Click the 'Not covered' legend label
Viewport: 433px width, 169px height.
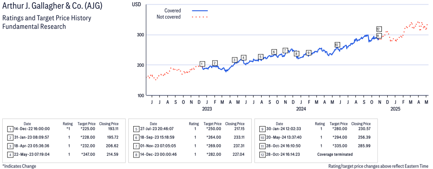pyautogui.click(x=168, y=17)
